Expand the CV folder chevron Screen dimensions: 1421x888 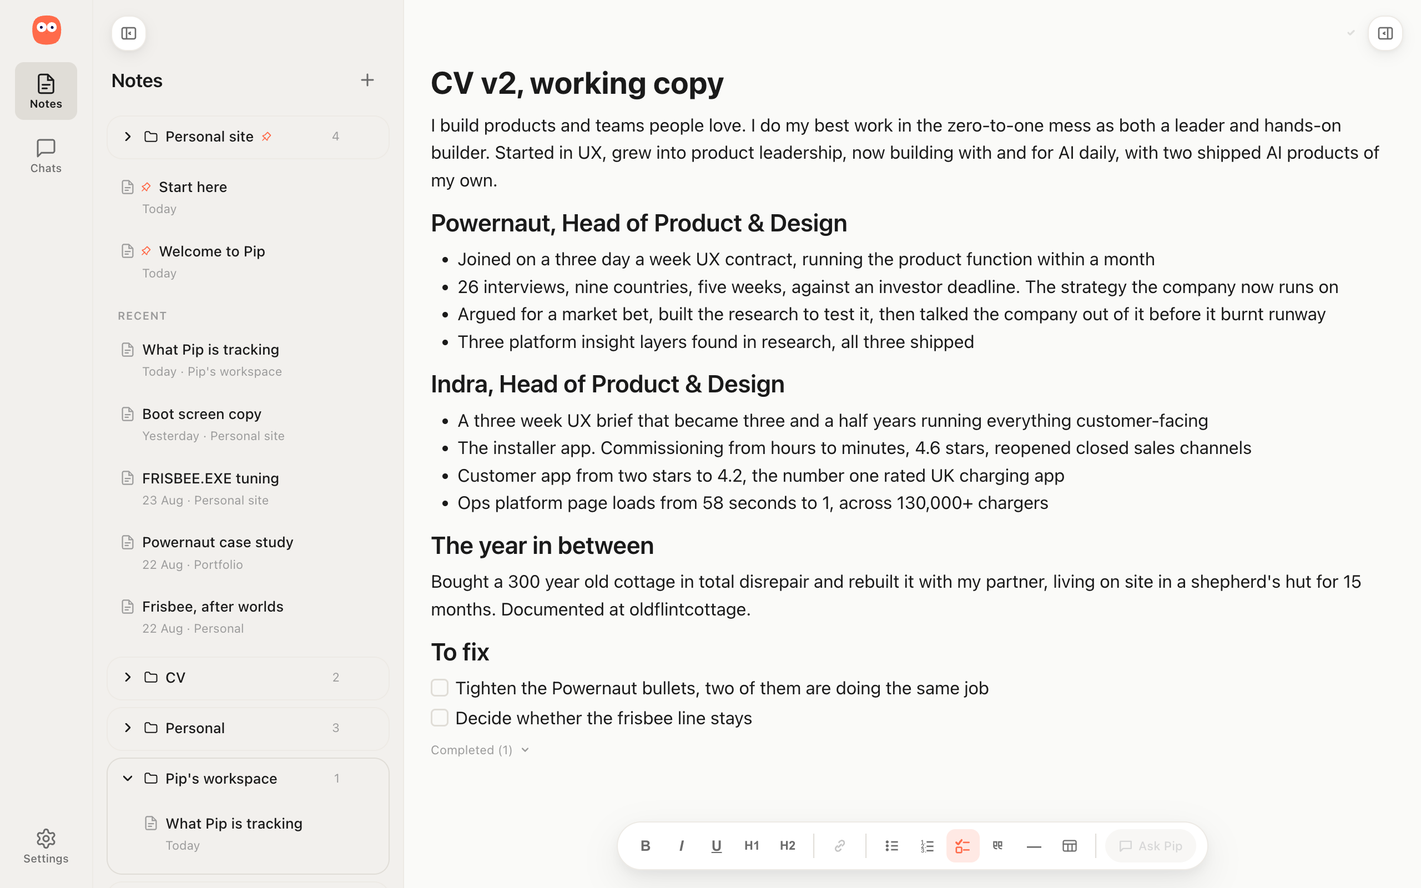(x=128, y=677)
